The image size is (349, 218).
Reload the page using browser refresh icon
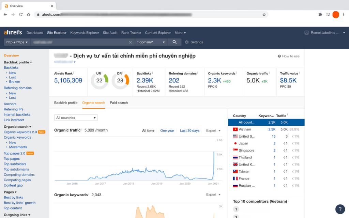pos(21,15)
